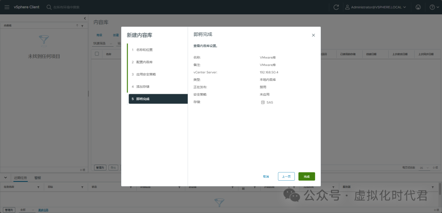The image size is (442, 213).
Task: Click 完成 to finish the wizard
Action: [x=307, y=177]
